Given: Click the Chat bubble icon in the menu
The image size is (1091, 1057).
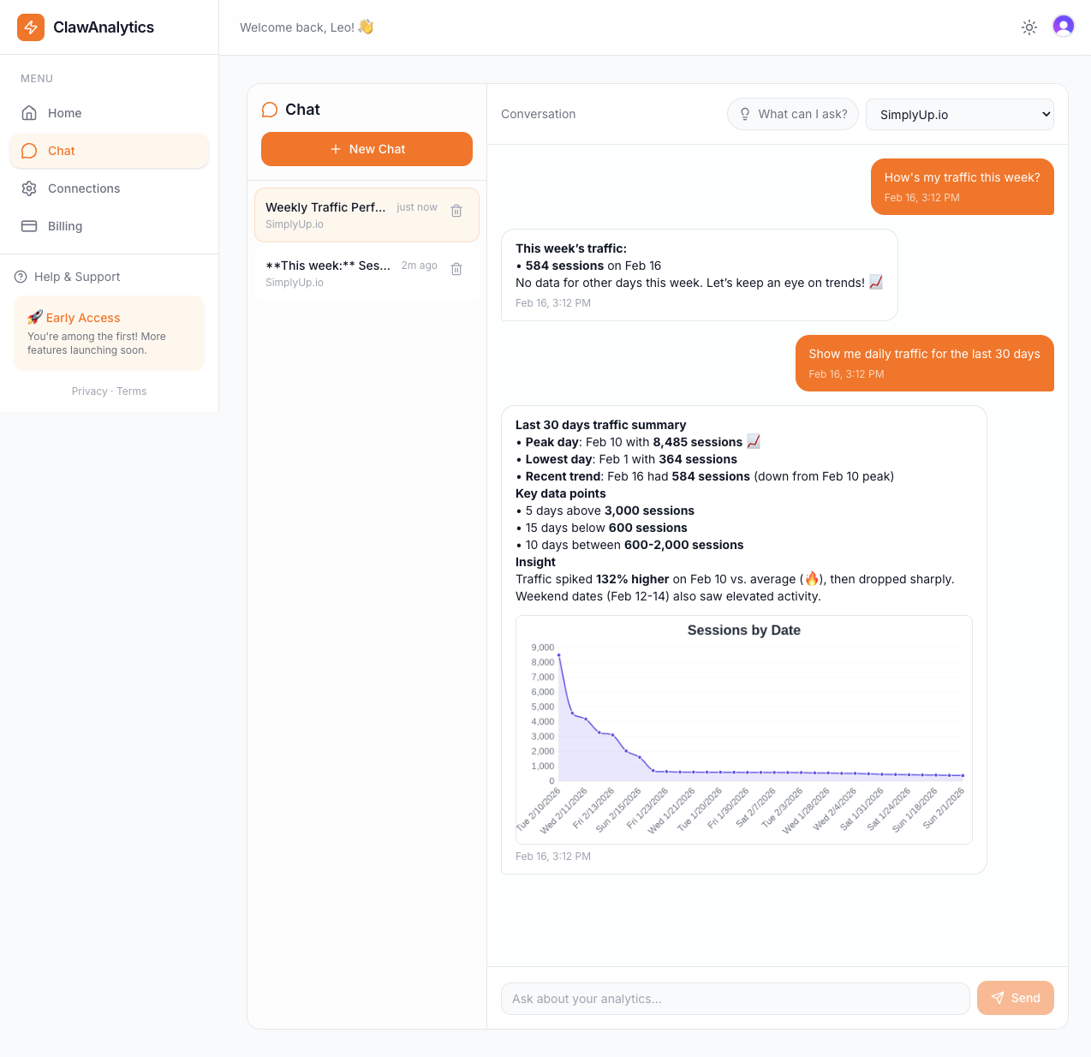Looking at the screenshot, I should point(29,151).
